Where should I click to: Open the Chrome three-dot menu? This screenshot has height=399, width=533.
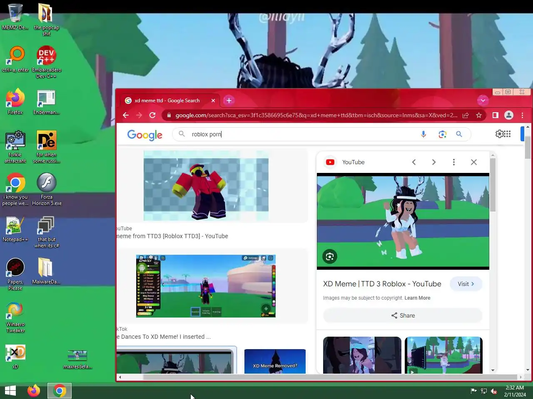[x=522, y=115]
